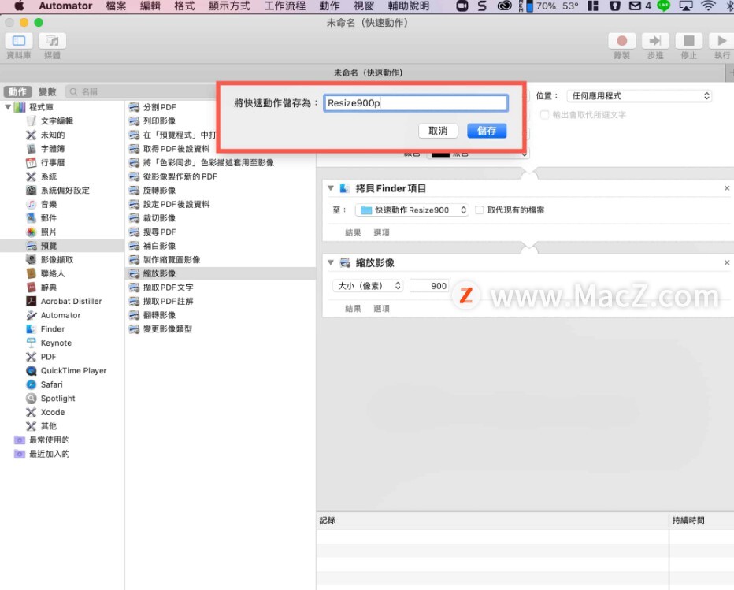Screen dimensions: 734x590
Task: Click the Step (步進) button
Action: 655,41
